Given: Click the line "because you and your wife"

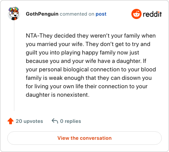Looking at the screenshot, I should (86, 61).
